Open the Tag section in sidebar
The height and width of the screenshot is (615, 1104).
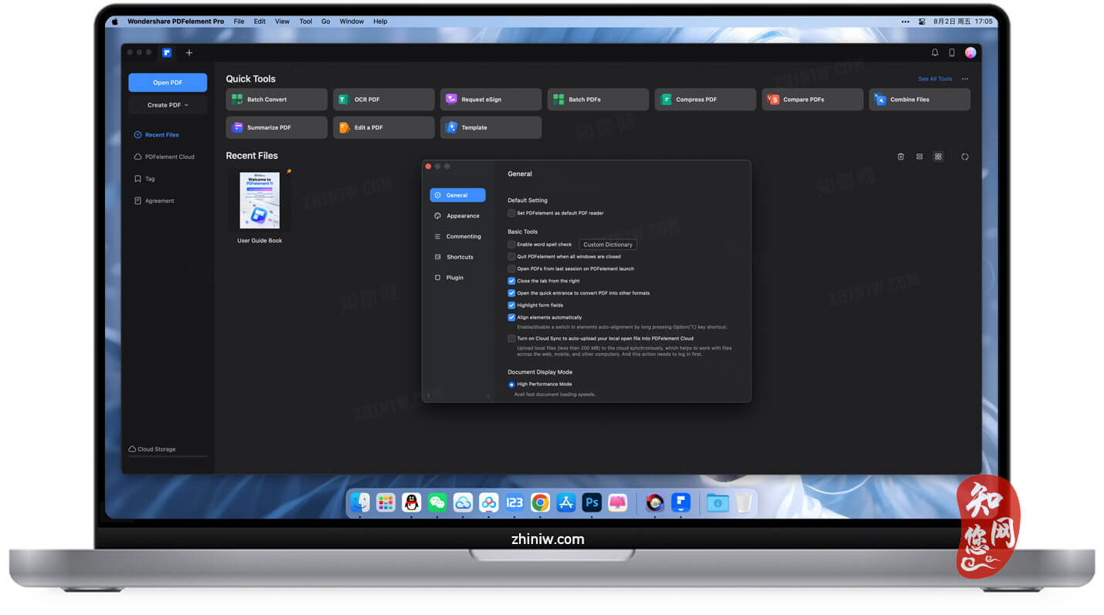tap(144, 179)
